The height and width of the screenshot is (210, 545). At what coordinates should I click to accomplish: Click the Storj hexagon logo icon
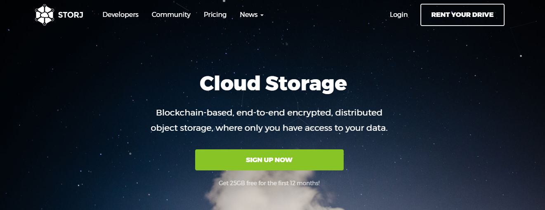point(45,15)
